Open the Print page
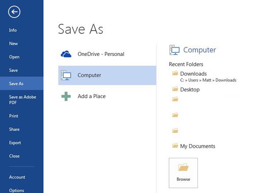Image resolution: width=265 pixels, height=193 pixels. (x=14, y=116)
